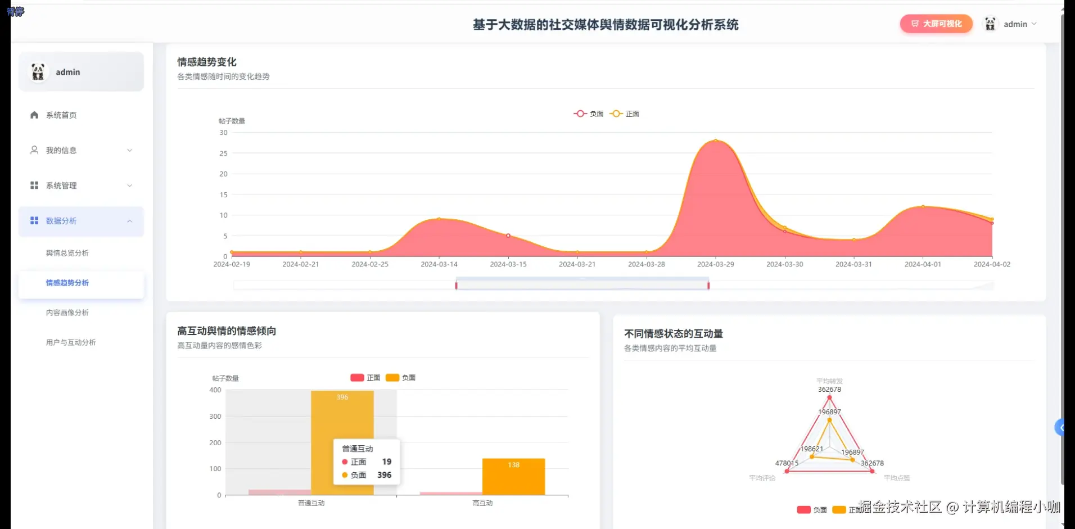This screenshot has height=529, width=1075.
Task: Click right handle of trend chart zoom slider
Action: click(x=708, y=286)
